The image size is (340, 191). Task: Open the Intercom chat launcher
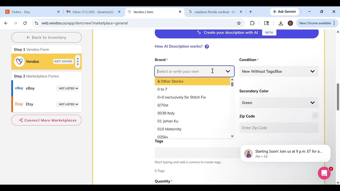tap(324, 173)
